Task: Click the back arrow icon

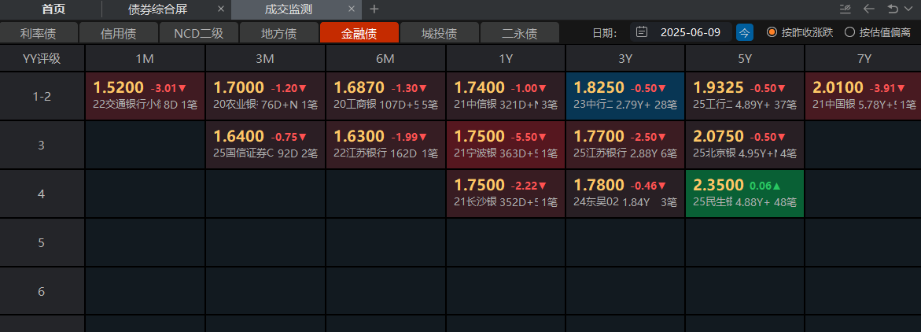Action: pyautogui.click(x=868, y=9)
